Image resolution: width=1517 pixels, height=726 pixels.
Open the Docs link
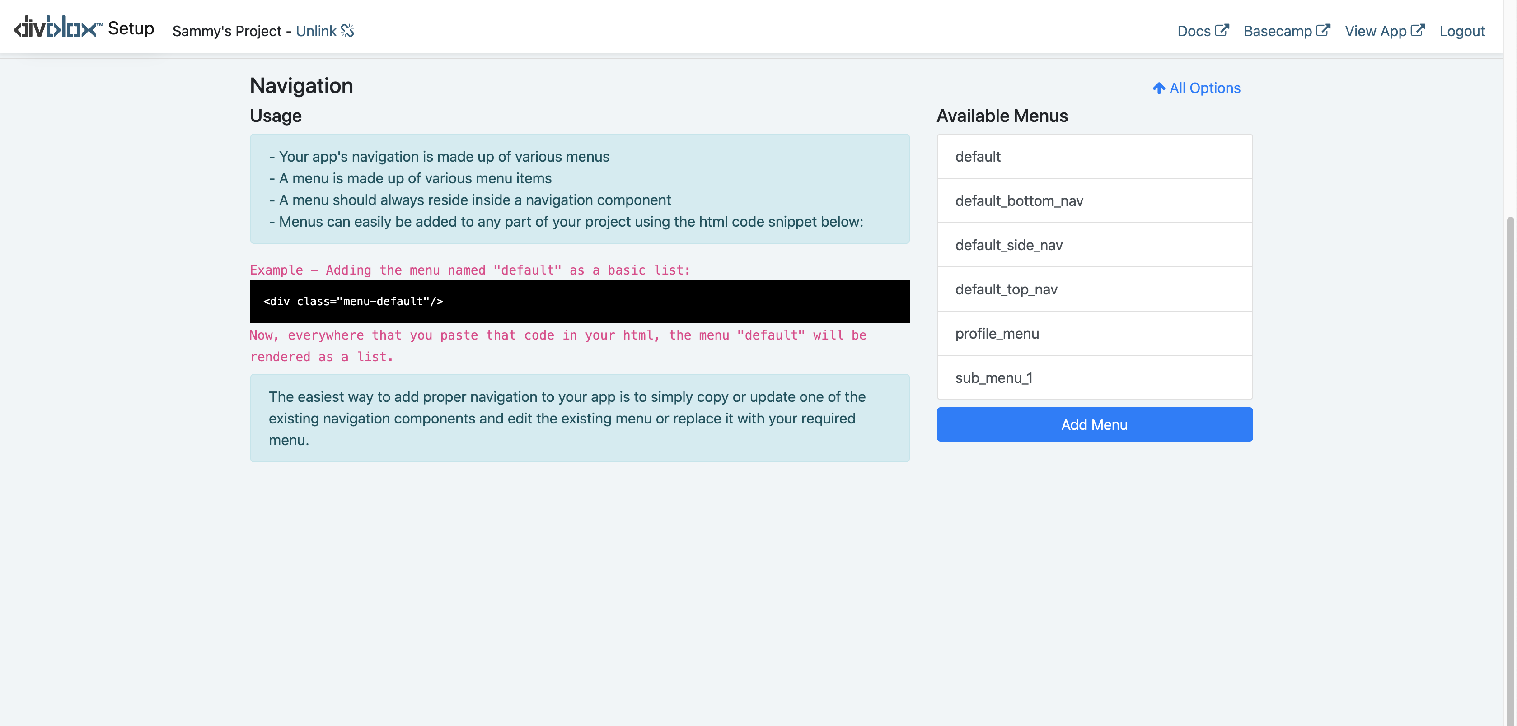pos(1203,31)
